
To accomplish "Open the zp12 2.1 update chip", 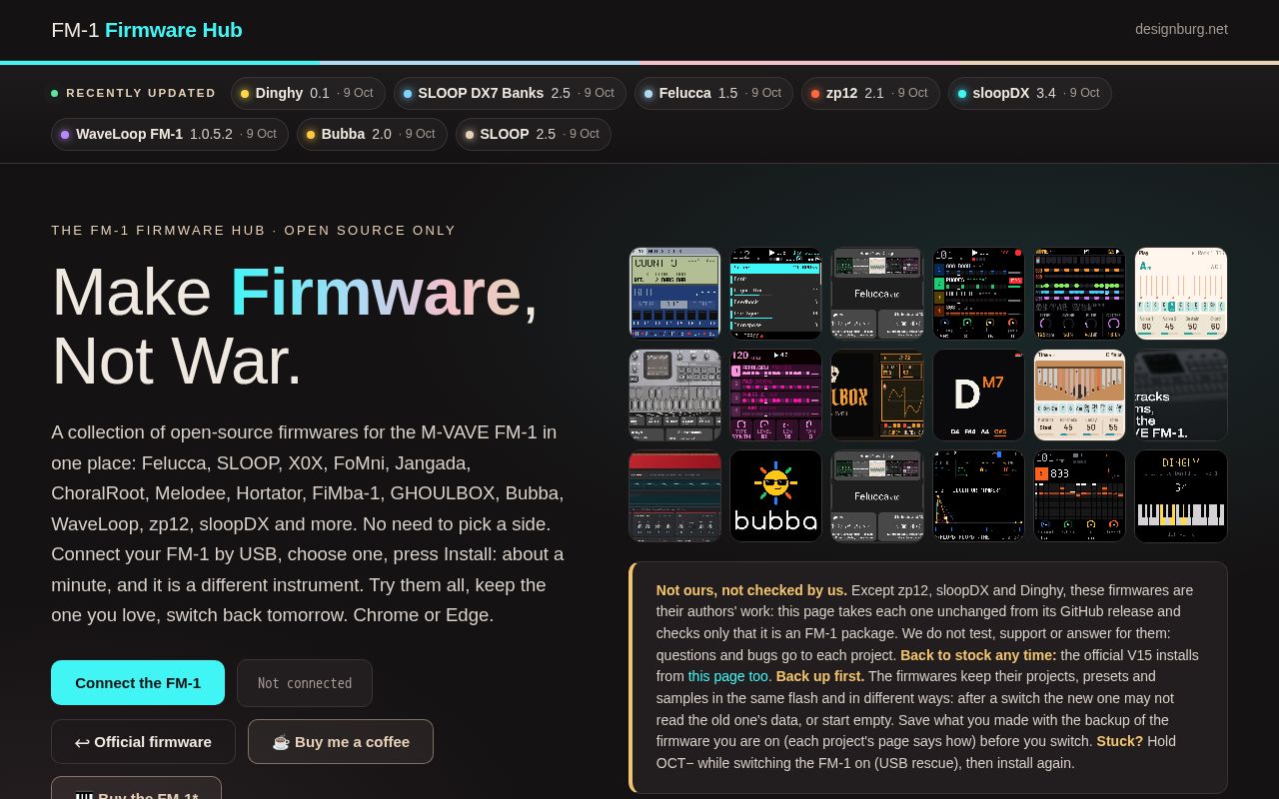I will [x=870, y=93].
